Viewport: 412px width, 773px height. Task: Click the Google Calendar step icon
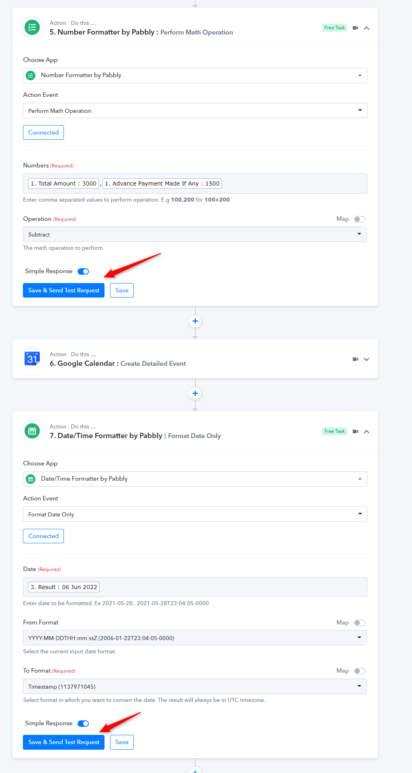[32, 359]
